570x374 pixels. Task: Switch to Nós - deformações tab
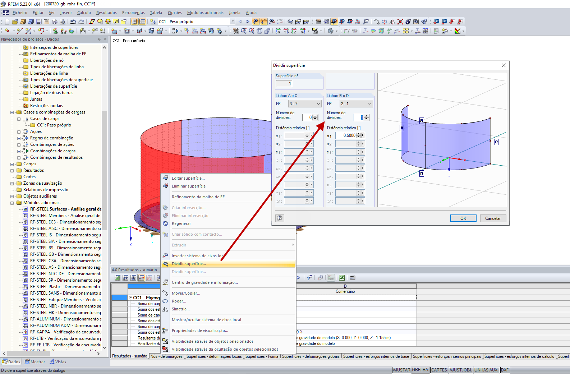pyautogui.click(x=166, y=356)
